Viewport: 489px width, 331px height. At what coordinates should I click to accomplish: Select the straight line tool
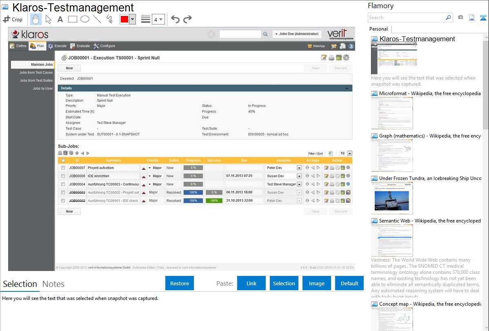[97, 19]
